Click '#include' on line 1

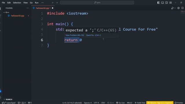[x=56, y=14]
